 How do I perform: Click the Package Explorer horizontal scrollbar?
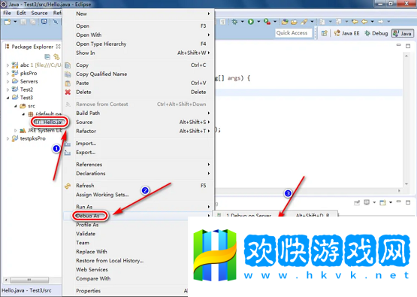coord(32,280)
